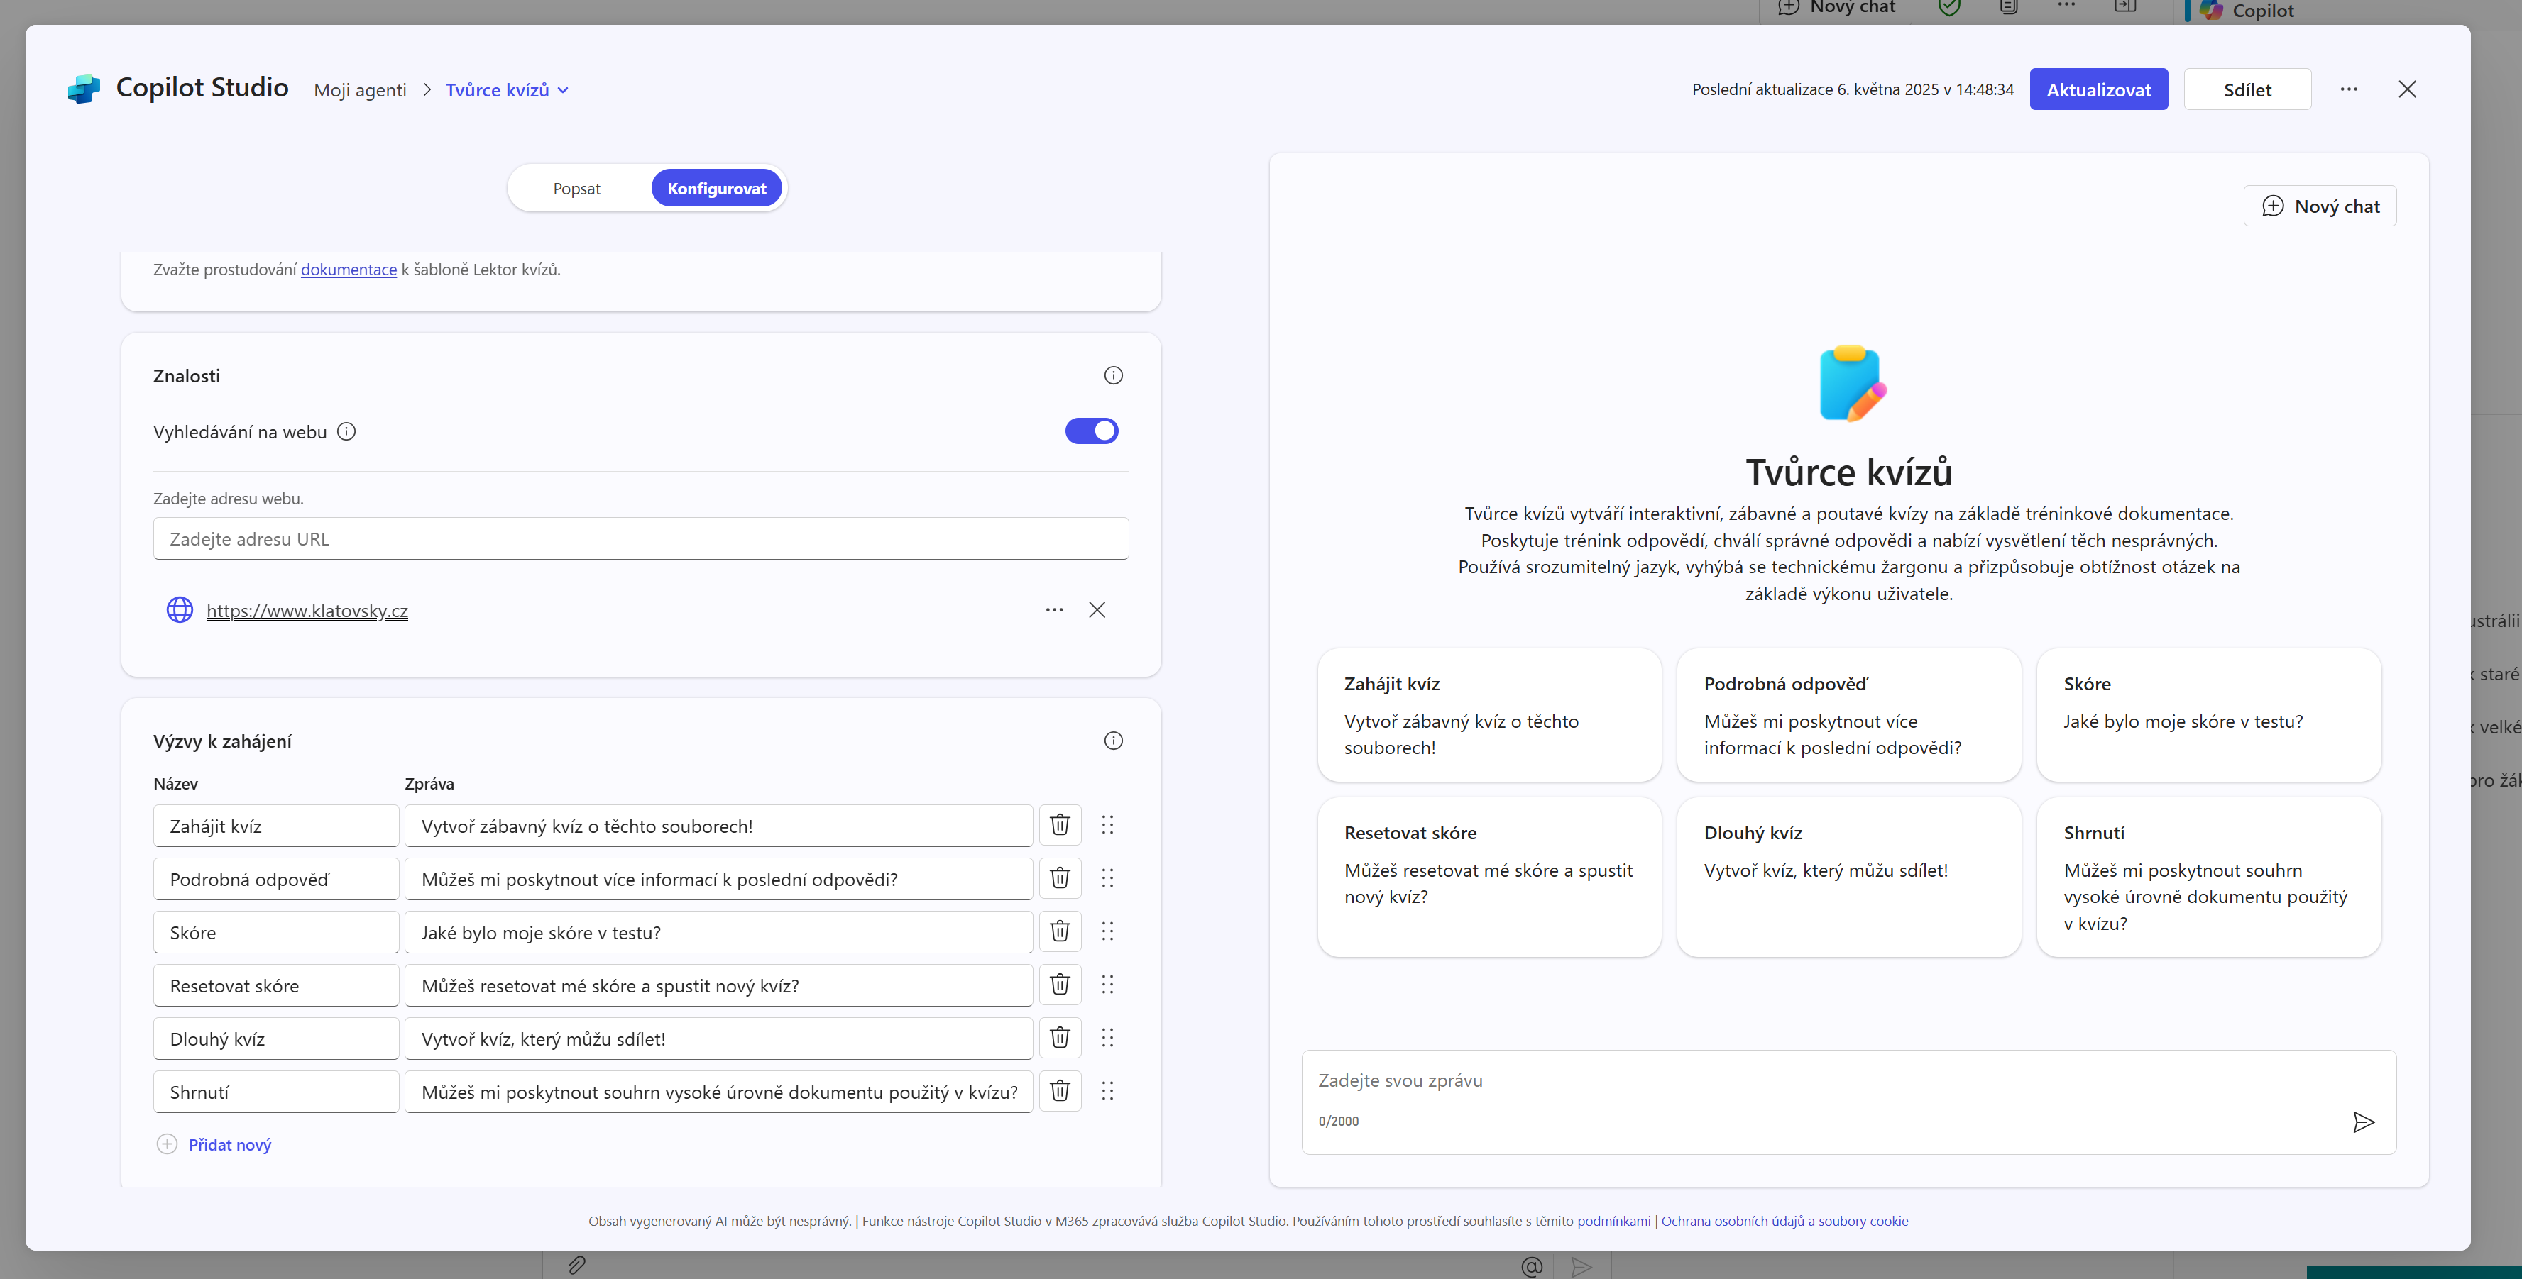Image resolution: width=2522 pixels, height=1279 pixels.
Task: Switch to the Popsat tab
Action: [x=576, y=188]
